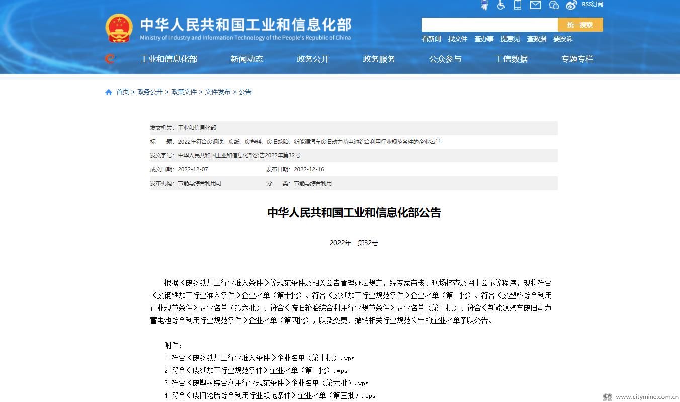Click the heading 中华人民共和国工业和信息化部公告
680x402 pixels.
click(x=354, y=213)
